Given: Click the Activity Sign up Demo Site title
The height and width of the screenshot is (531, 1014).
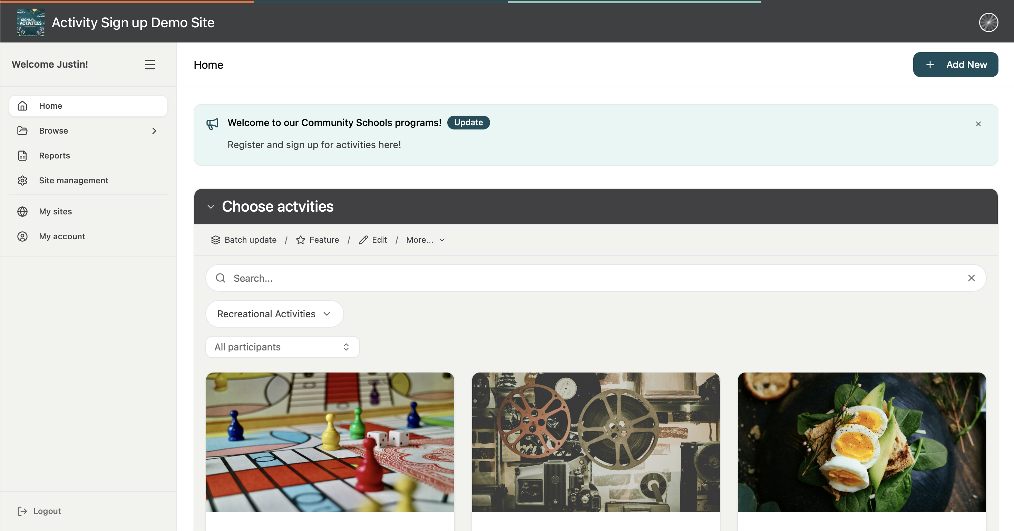Looking at the screenshot, I should [x=133, y=22].
